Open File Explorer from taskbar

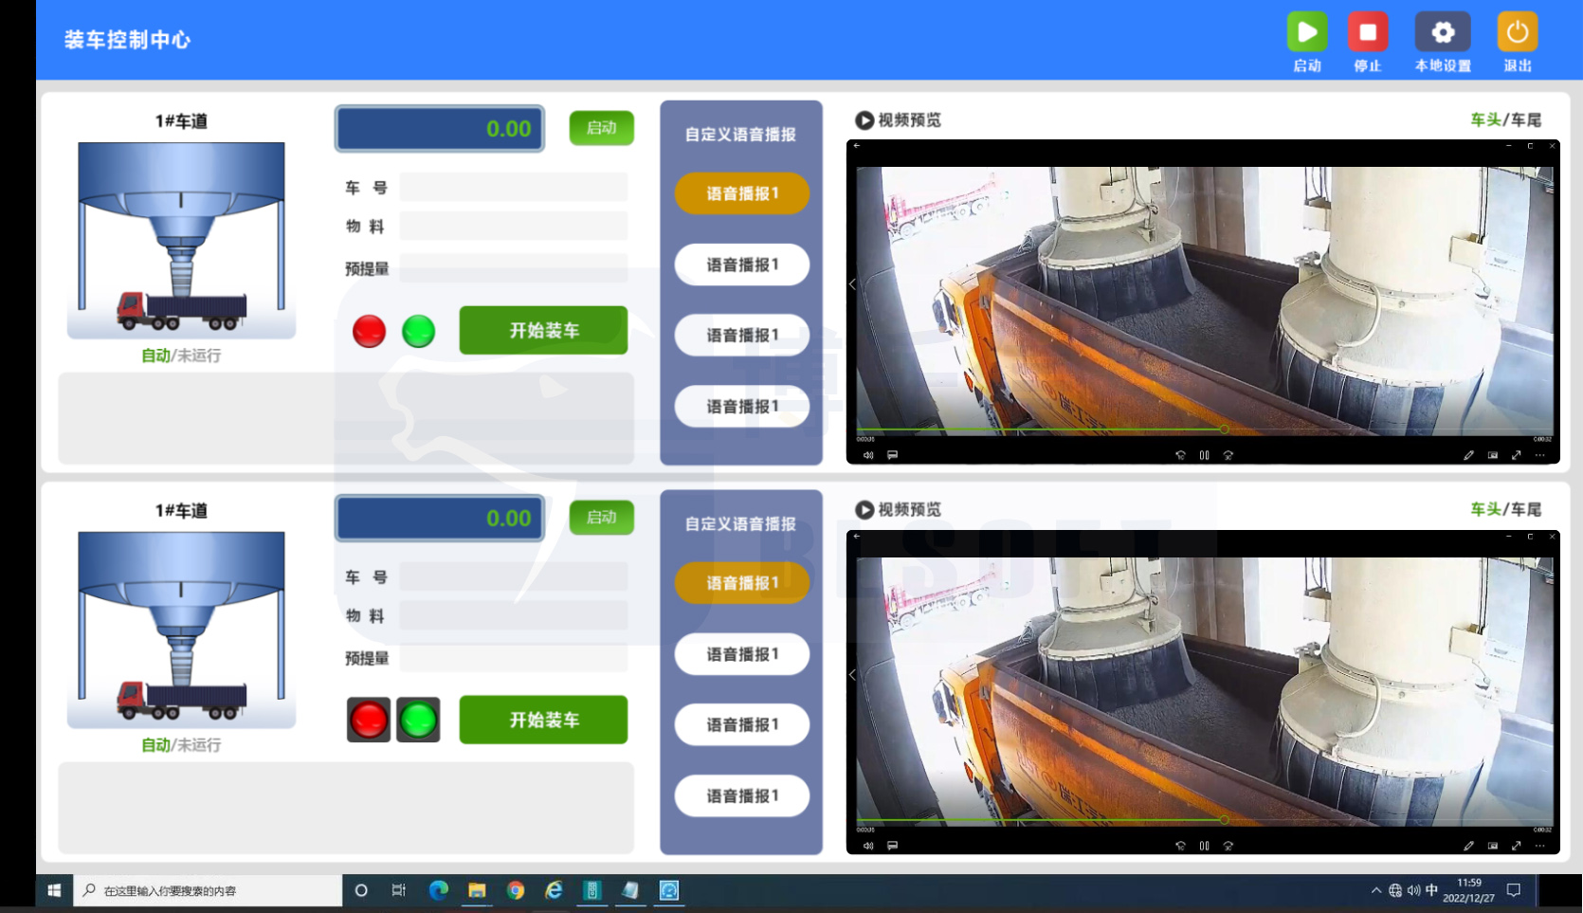pyautogui.click(x=477, y=890)
